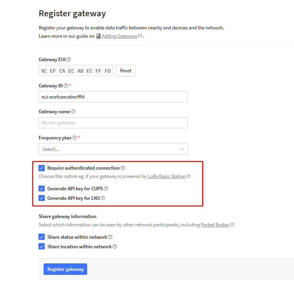Open tooltip icon for Gateway name

coord(73,112)
